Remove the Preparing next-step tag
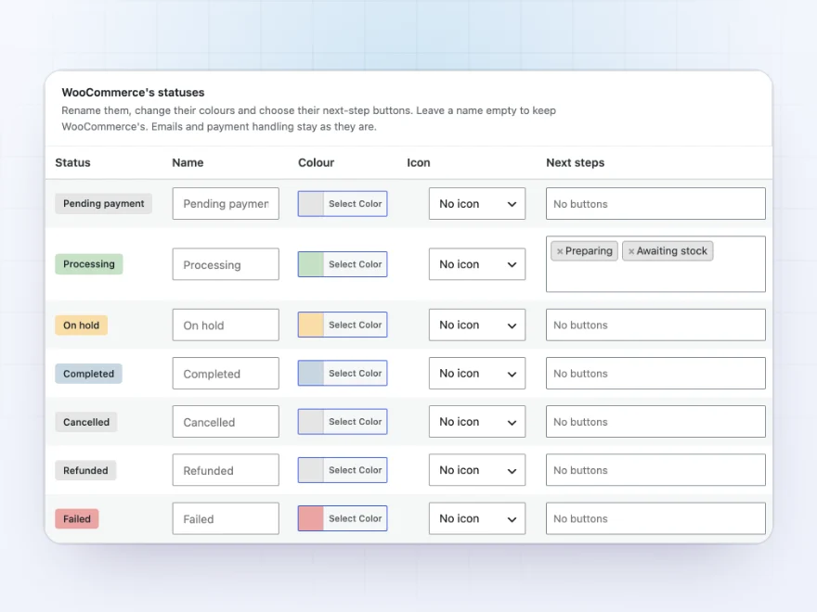 coord(560,251)
